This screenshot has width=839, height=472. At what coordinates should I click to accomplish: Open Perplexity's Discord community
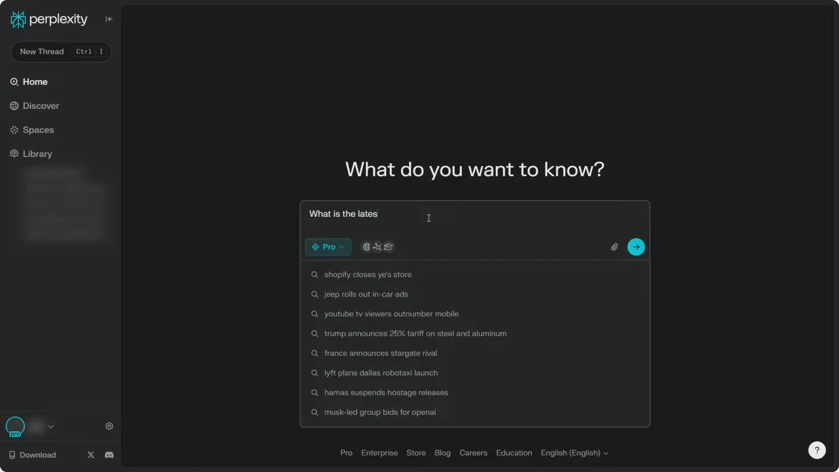point(109,455)
